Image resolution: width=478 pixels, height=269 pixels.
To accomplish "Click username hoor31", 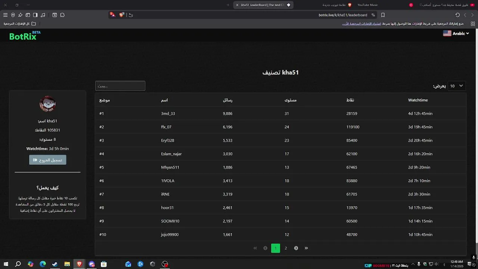I will pyautogui.click(x=167, y=208).
